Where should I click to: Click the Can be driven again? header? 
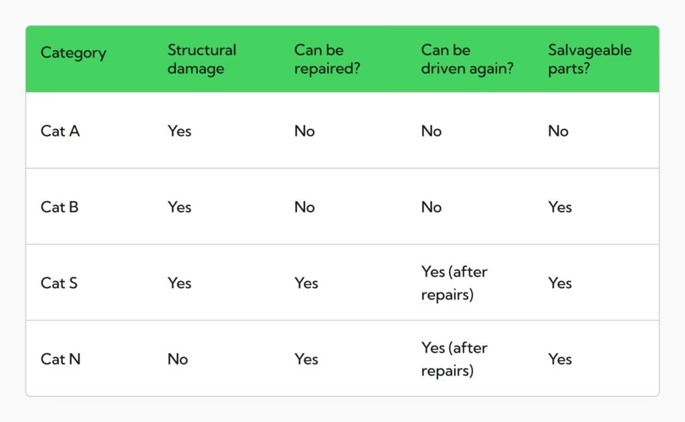467,59
